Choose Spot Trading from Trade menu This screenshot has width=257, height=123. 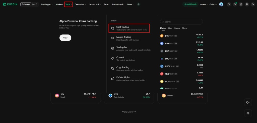click(x=129, y=28)
